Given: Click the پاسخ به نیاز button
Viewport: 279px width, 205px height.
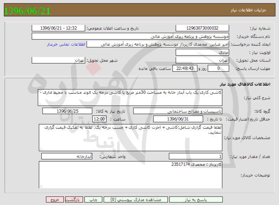Looking at the screenshot, I should [x=196, y=200].
